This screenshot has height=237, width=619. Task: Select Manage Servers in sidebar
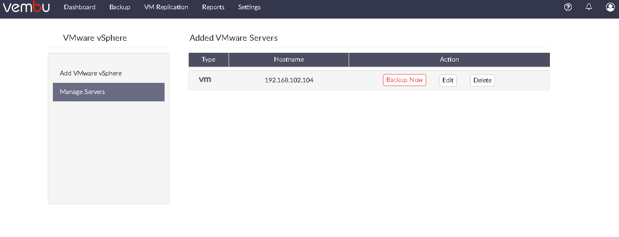tap(108, 92)
